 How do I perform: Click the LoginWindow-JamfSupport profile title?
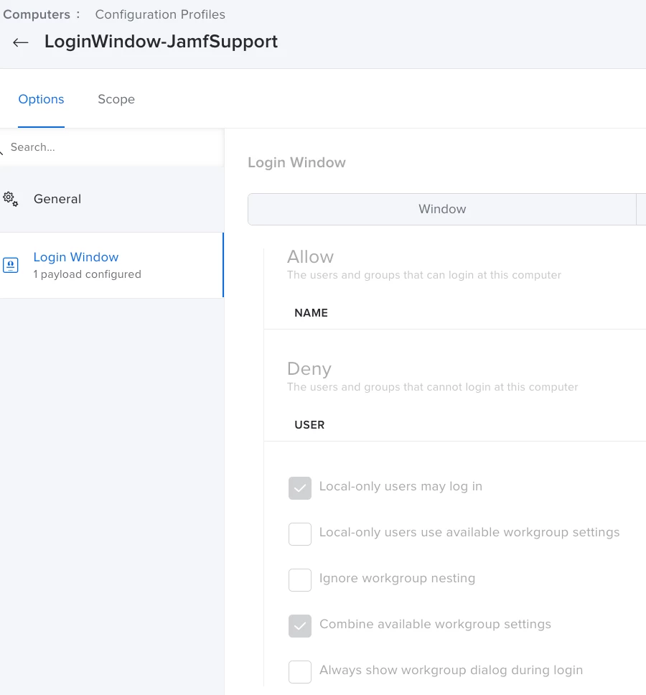click(161, 42)
